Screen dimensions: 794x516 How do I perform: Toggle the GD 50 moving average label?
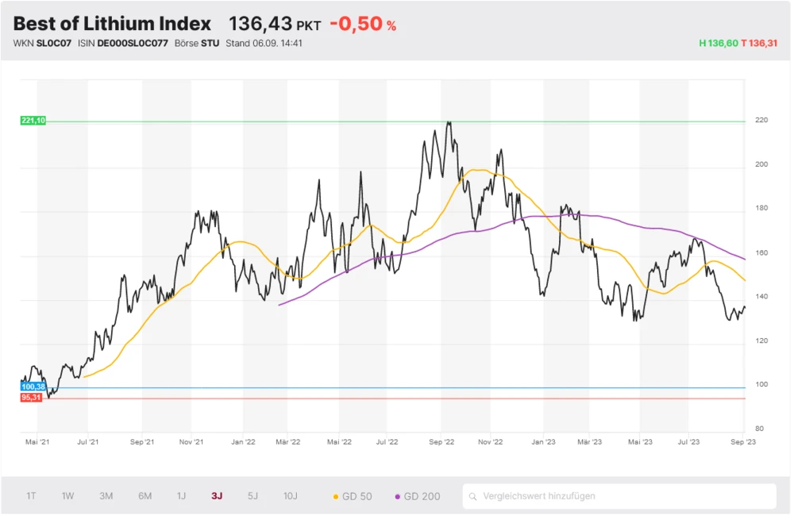[x=357, y=496]
